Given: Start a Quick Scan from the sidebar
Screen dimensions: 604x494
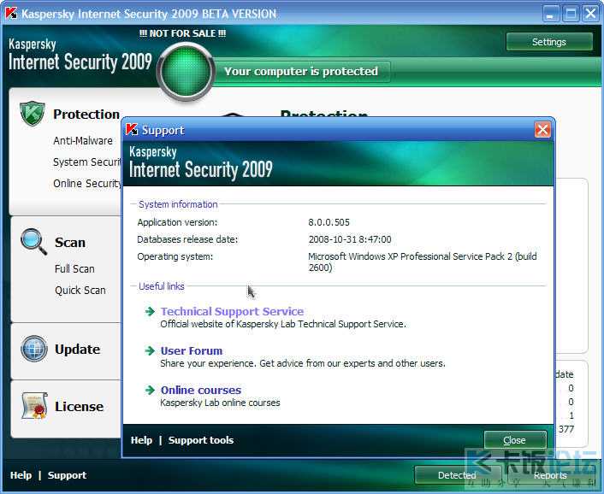Looking at the screenshot, I should tap(80, 290).
